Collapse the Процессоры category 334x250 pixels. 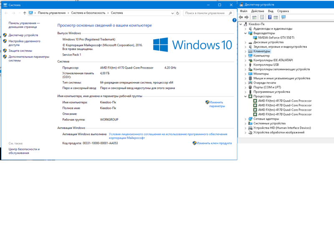tap(245, 97)
